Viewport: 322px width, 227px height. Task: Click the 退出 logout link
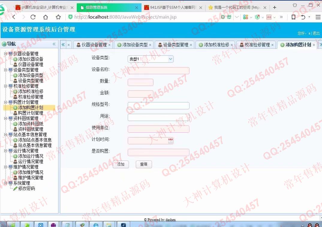click(x=316, y=33)
